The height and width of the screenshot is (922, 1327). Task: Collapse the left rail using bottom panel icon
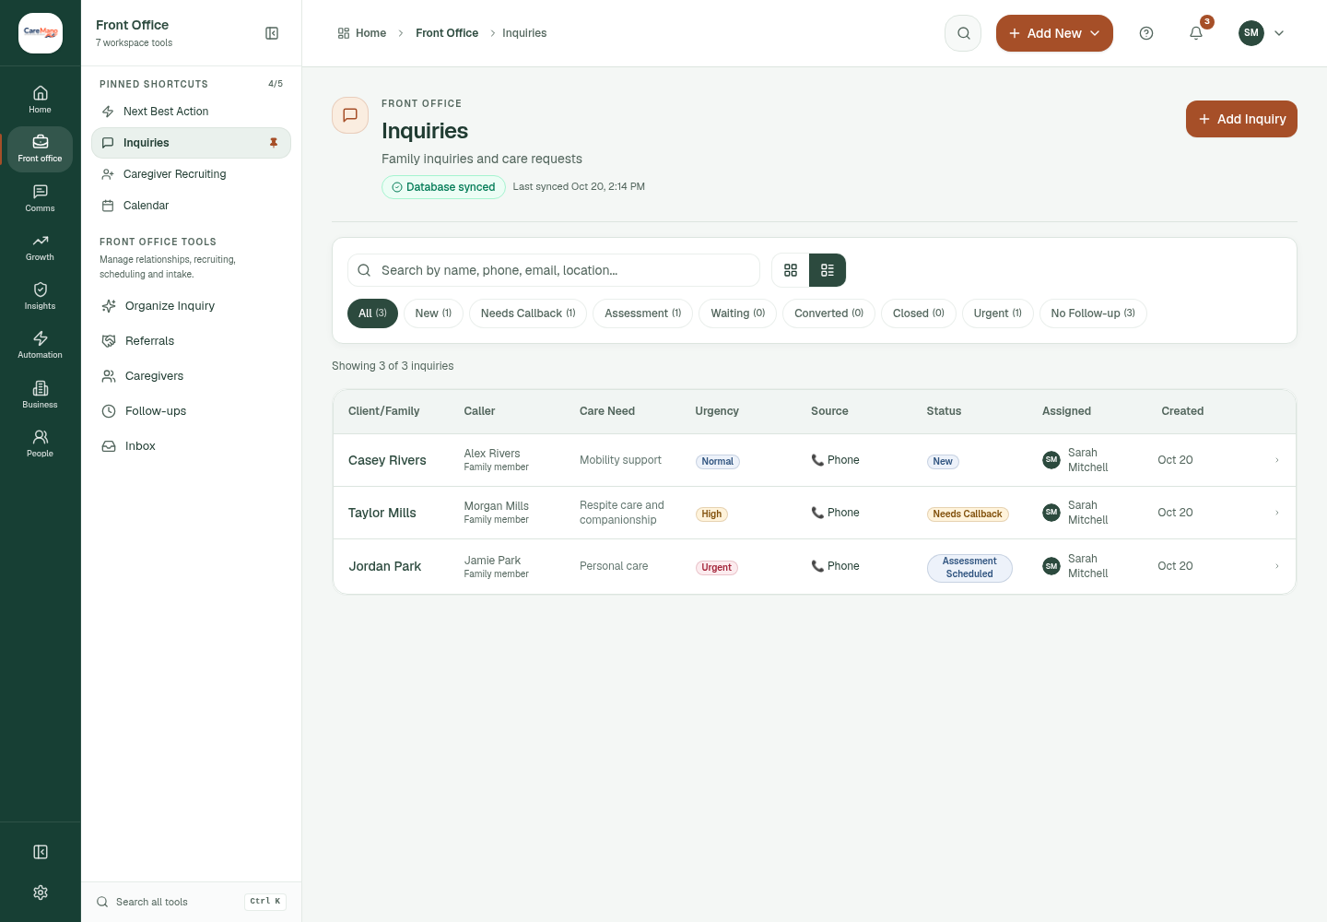[x=41, y=852]
